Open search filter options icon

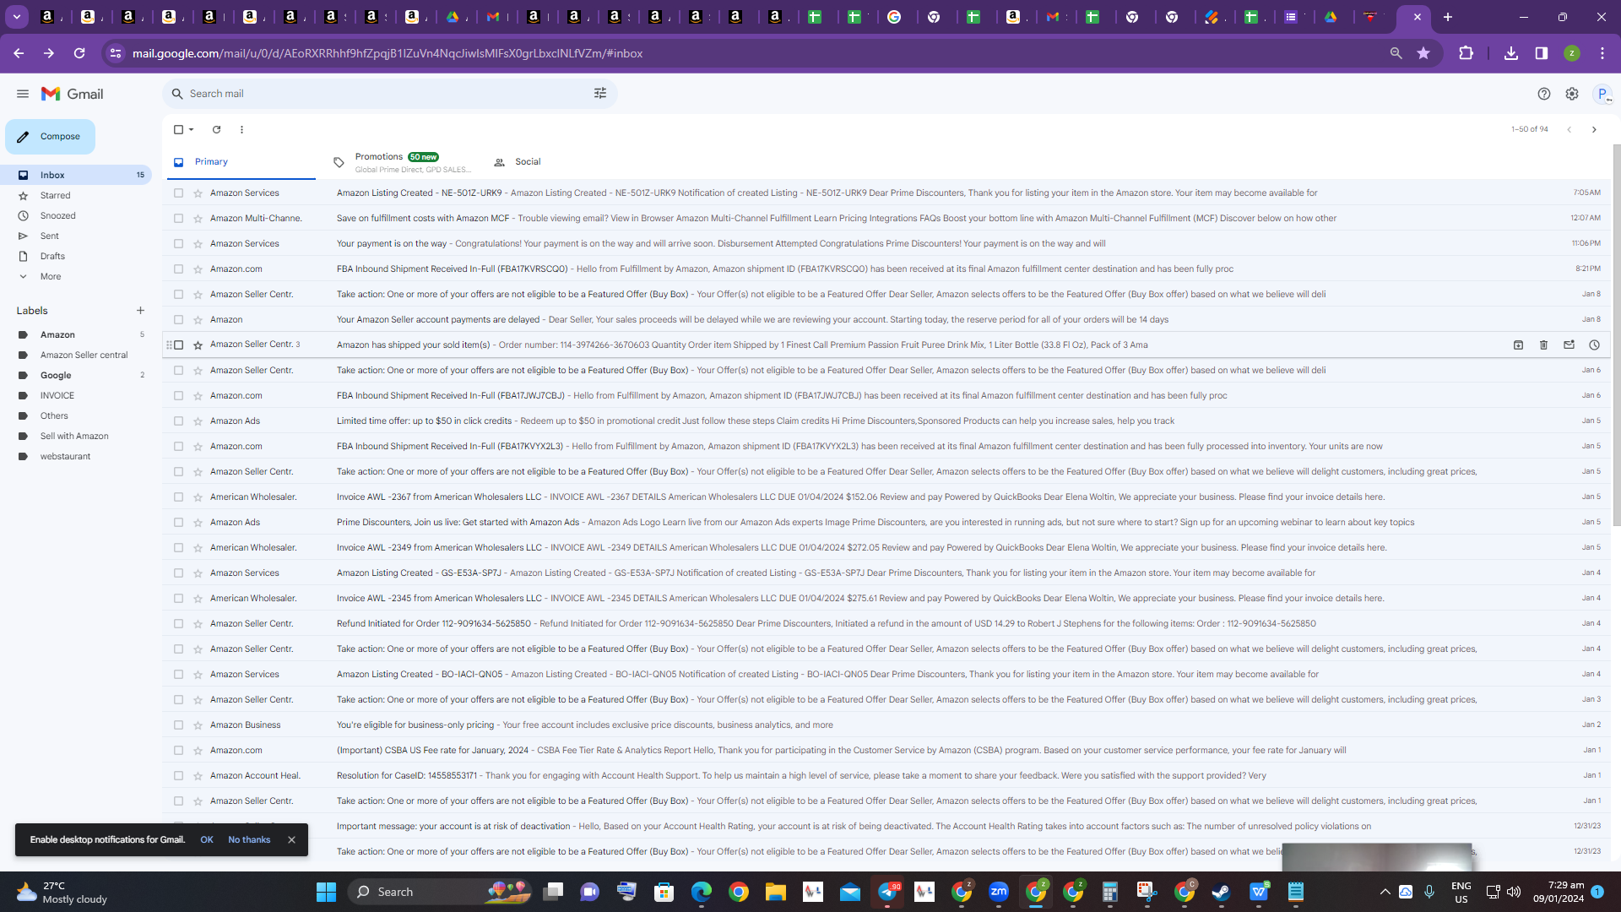(600, 94)
